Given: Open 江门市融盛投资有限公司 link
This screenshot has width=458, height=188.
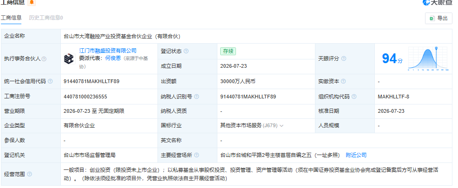Looking at the screenshot, I should point(108,51).
